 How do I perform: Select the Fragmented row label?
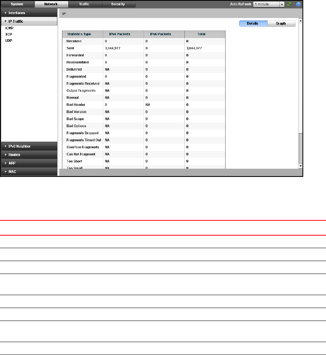[x=76, y=77]
